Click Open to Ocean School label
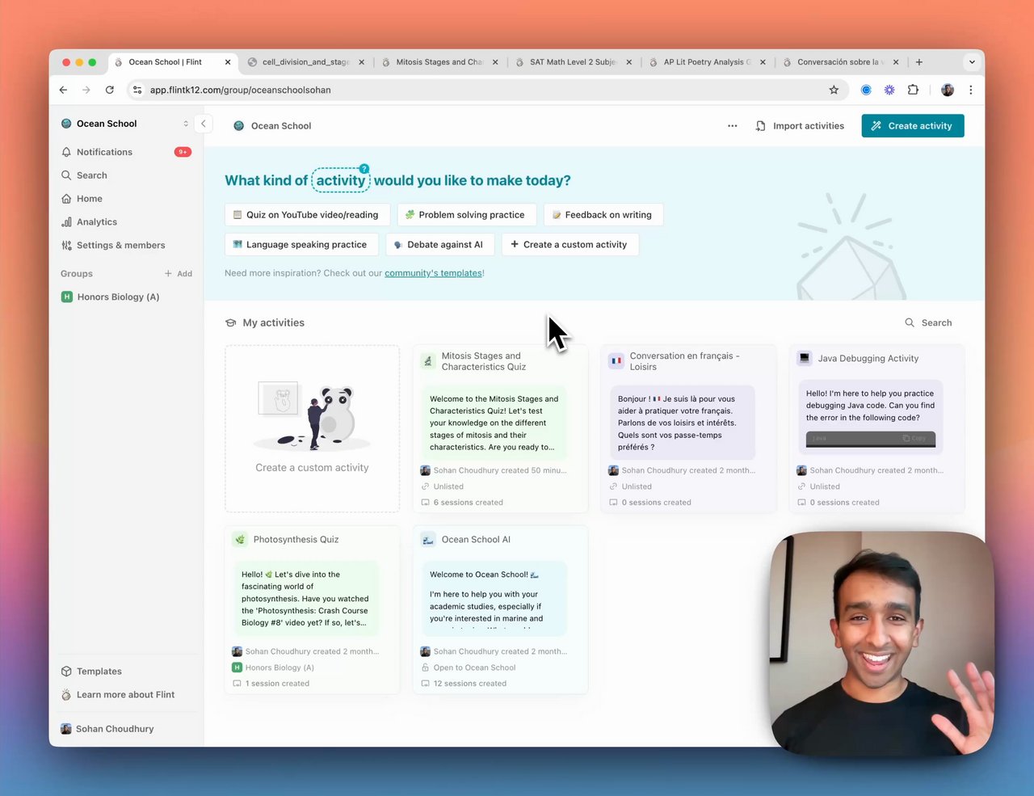The image size is (1034, 796). (474, 668)
